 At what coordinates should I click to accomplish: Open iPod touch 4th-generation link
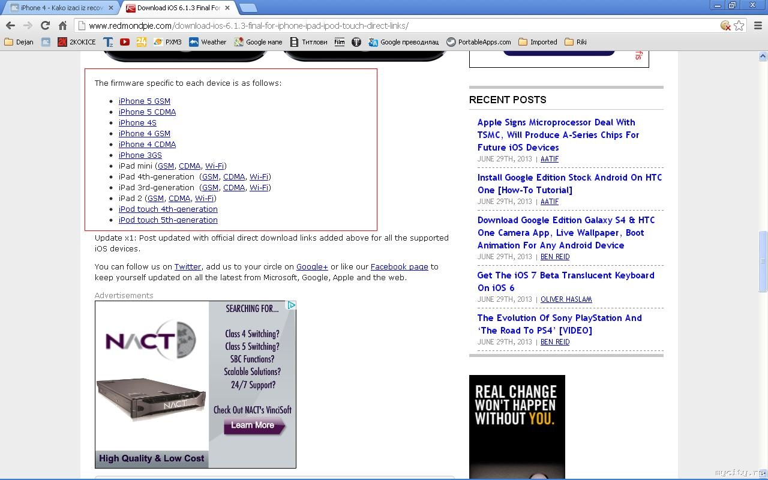coord(168,209)
